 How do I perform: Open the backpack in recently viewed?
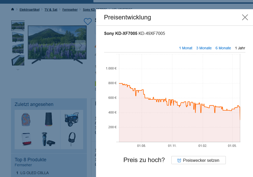(x=26, y=120)
